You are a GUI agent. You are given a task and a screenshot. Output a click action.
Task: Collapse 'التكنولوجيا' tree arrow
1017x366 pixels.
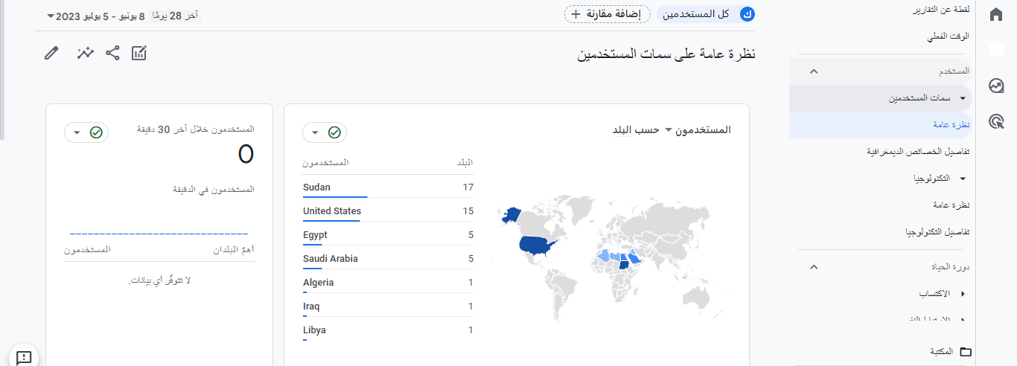click(963, 179)
